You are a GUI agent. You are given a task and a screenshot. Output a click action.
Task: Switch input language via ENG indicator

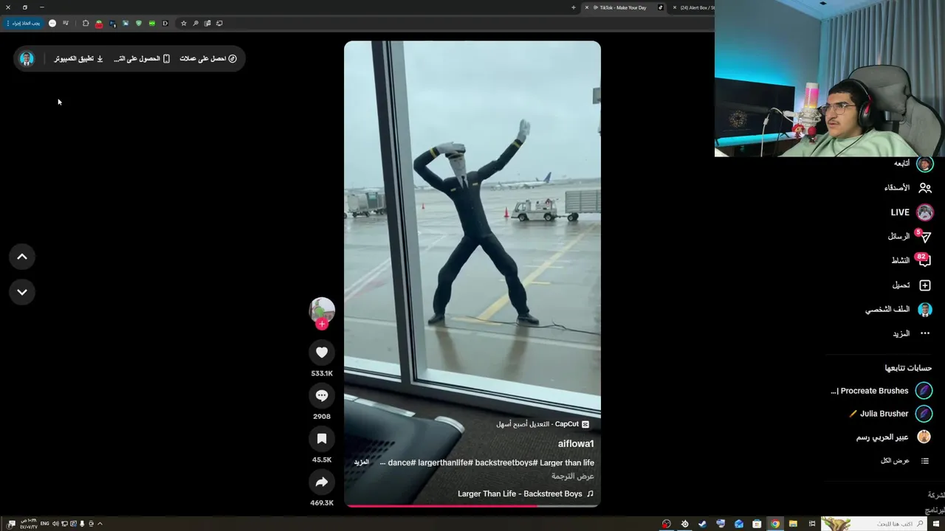tap(45, 524)
